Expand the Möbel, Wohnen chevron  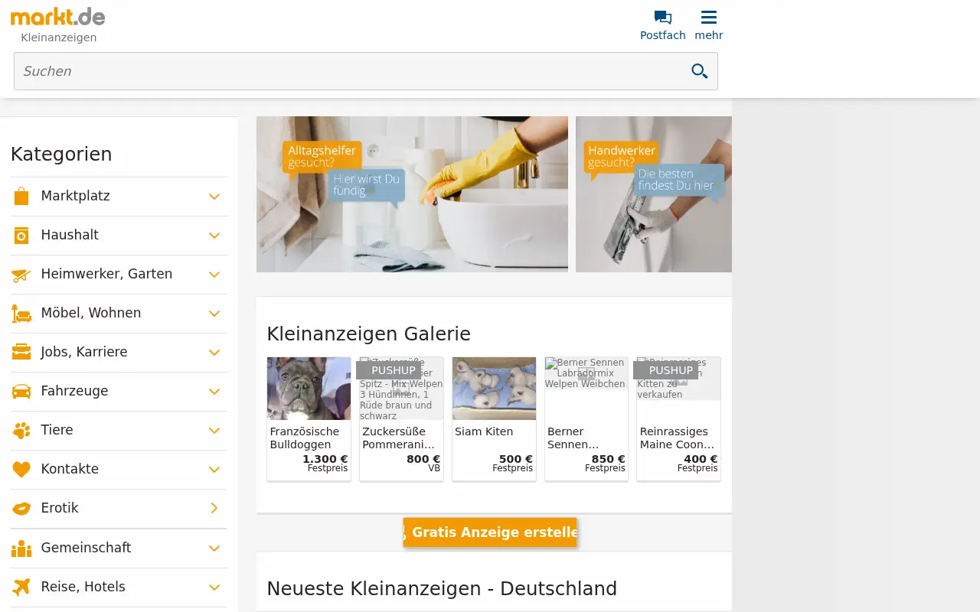(x=214, y=314)
